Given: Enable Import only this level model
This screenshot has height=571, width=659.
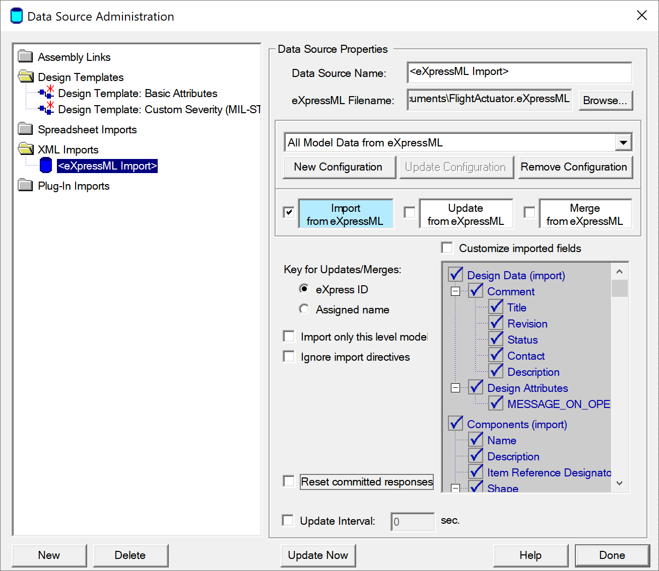Looking at the screenshot, I should 289,336.
